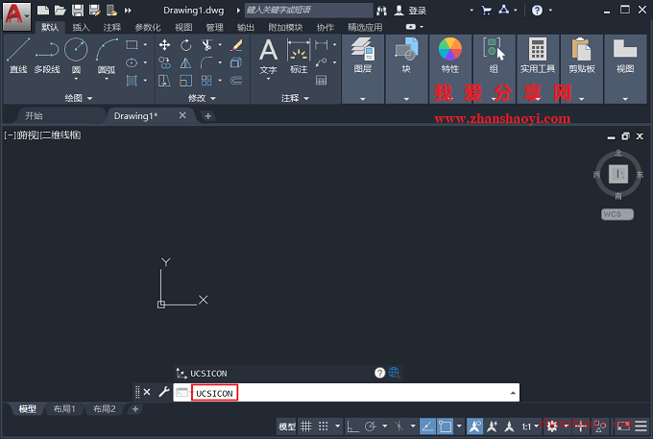Screen dimensions: 653x439
Task: Switch to the Manage (管理) ribbon tab
Action: [214, 28]
